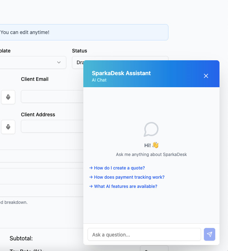Click the Subtotal label
Viewport: 228px width, 251px height.
tap(21, 238)
